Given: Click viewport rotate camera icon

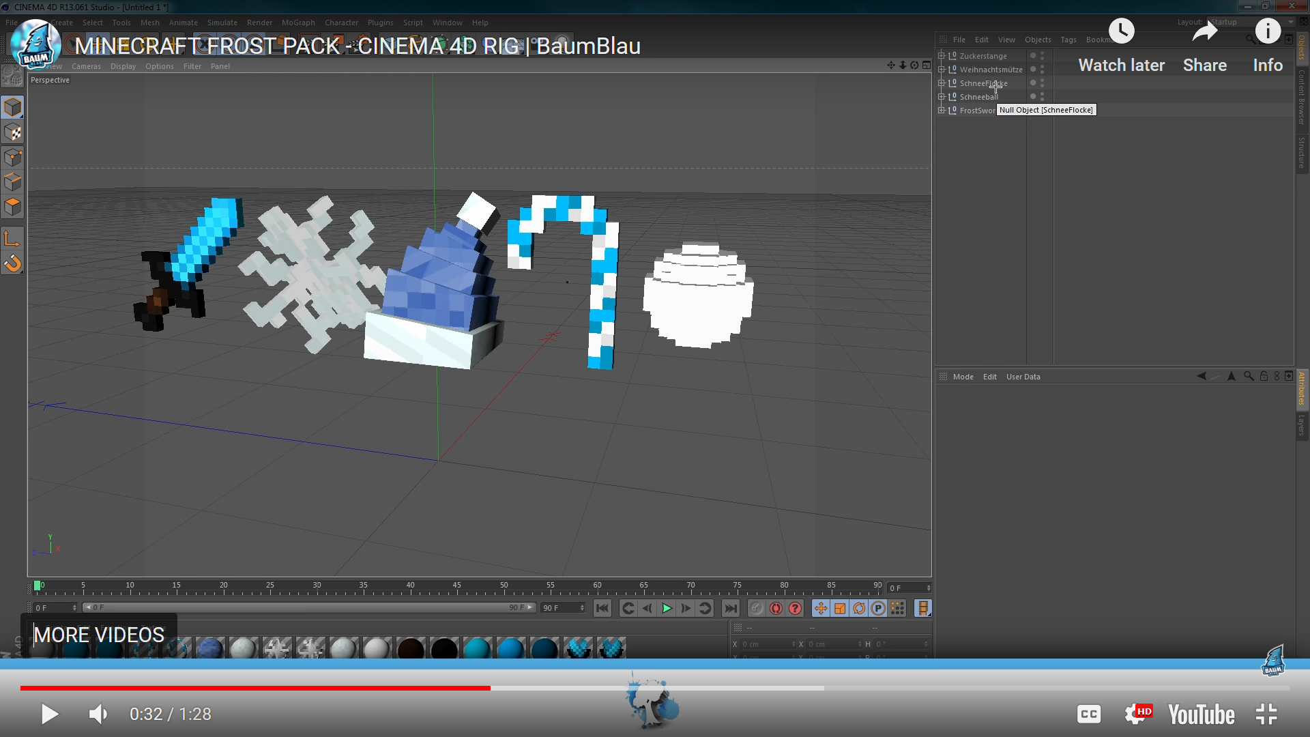Looking at the screenshot, I should coord(914,66).
